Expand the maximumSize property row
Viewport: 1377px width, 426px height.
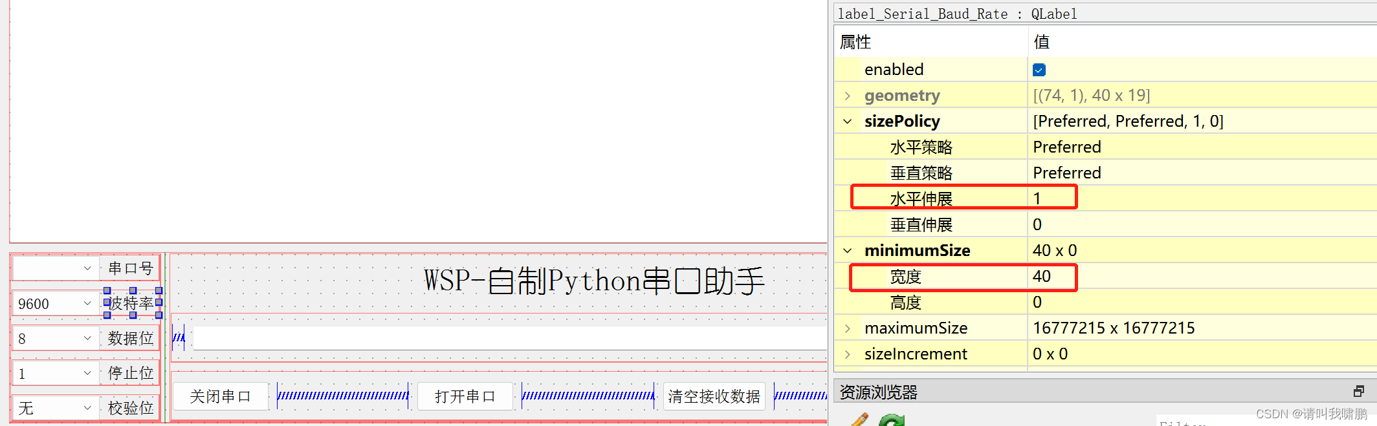pyautogui.click(x=848, y=328)
